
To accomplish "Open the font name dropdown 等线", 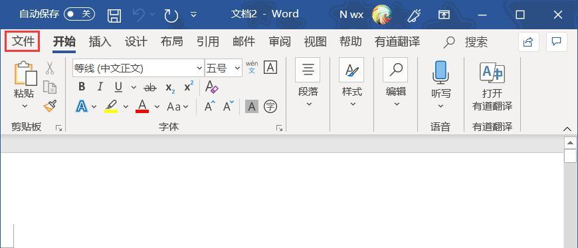I will tap(138, 68).
